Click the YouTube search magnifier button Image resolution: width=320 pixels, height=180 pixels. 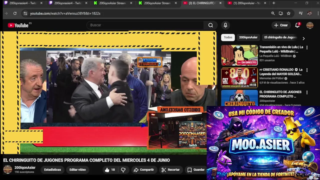tap(211, 25)
